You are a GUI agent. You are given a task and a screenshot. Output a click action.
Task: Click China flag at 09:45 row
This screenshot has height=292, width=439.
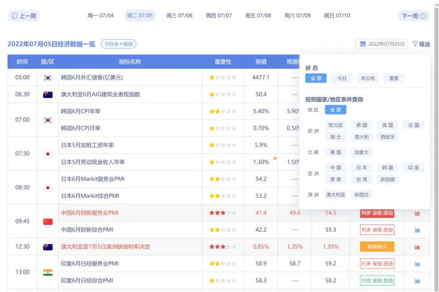coord(48,222)
